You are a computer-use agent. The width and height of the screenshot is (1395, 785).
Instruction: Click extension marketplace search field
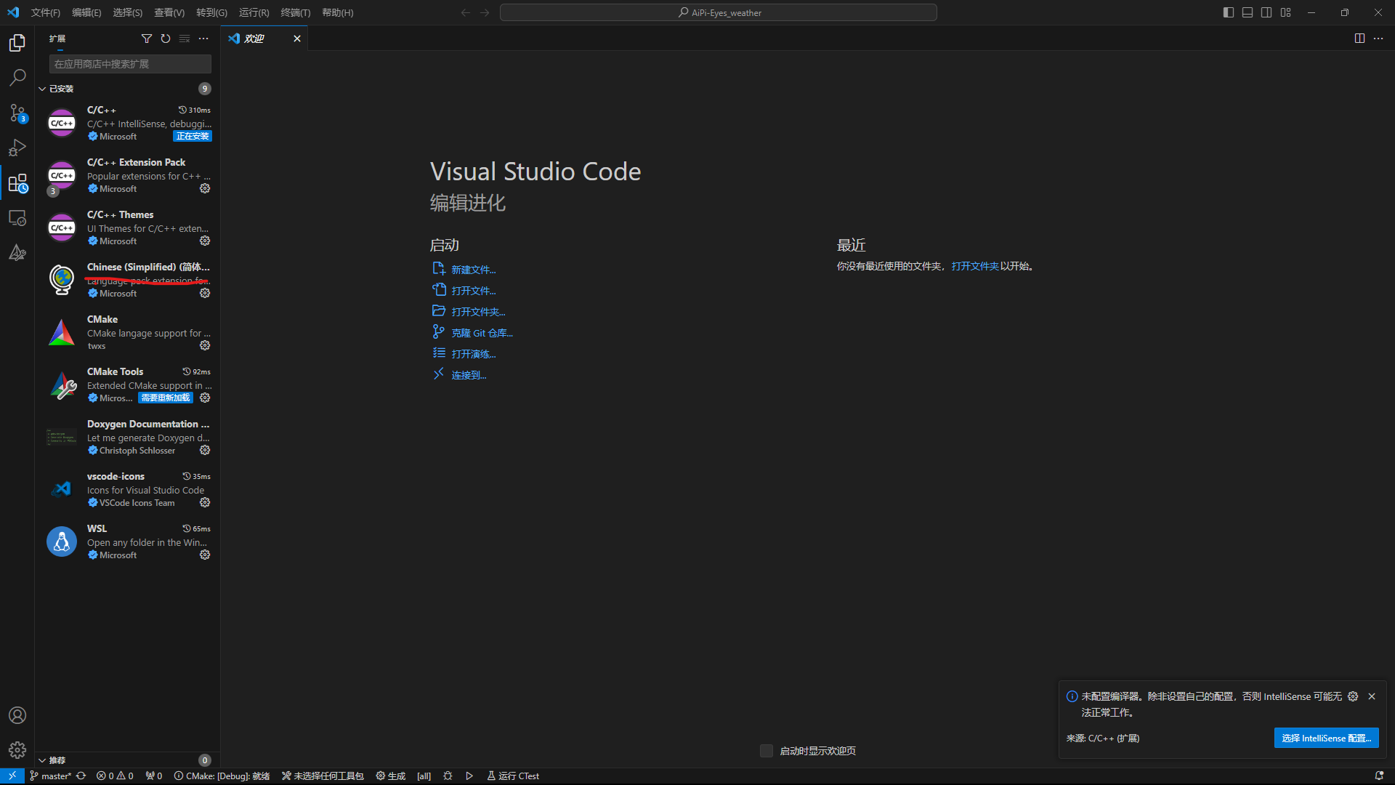(130, 64)
